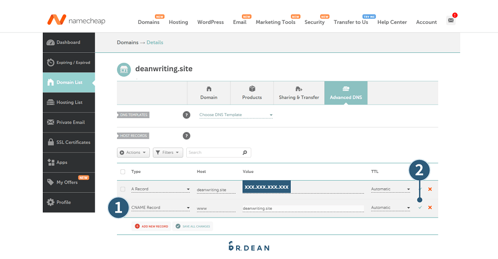Open SSL Certificates in the sidebar
Screen dimensions: 498x259
point(69,142)
